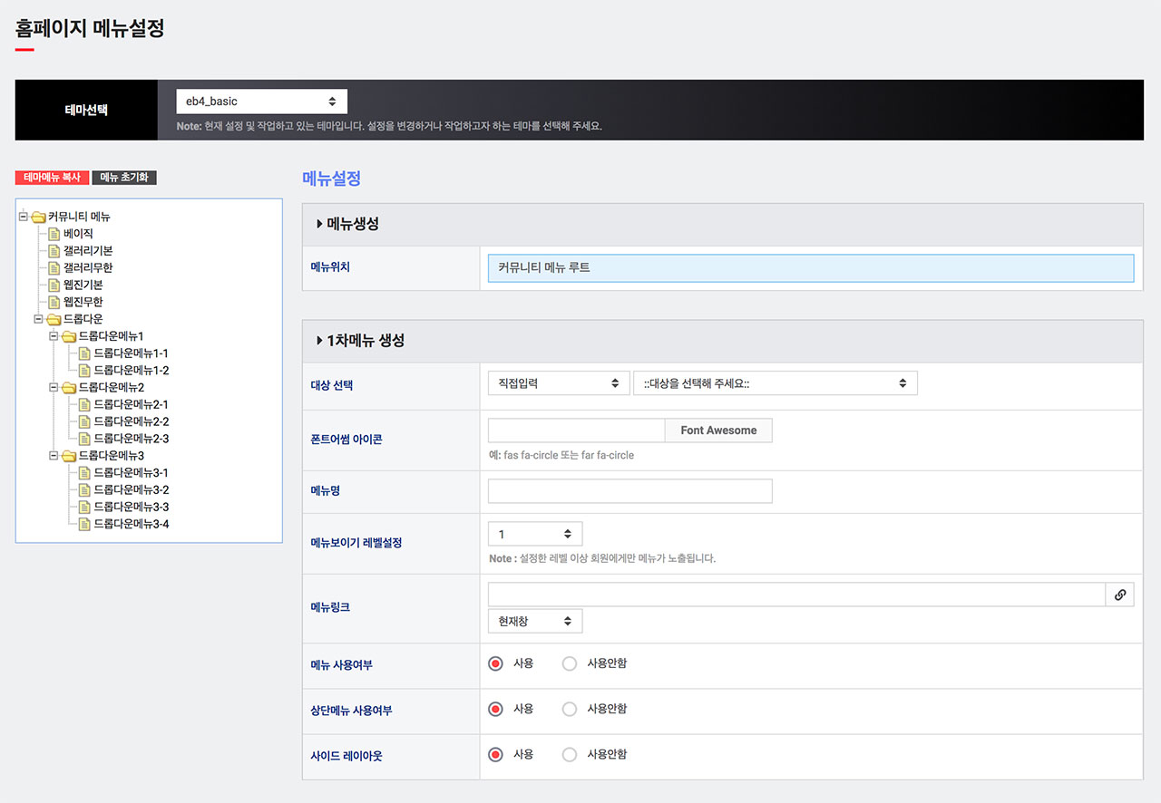
Task: Click the page icon of 드롭다운메뉴2-2
Action: pyautogui.click(x=85, y=421)
